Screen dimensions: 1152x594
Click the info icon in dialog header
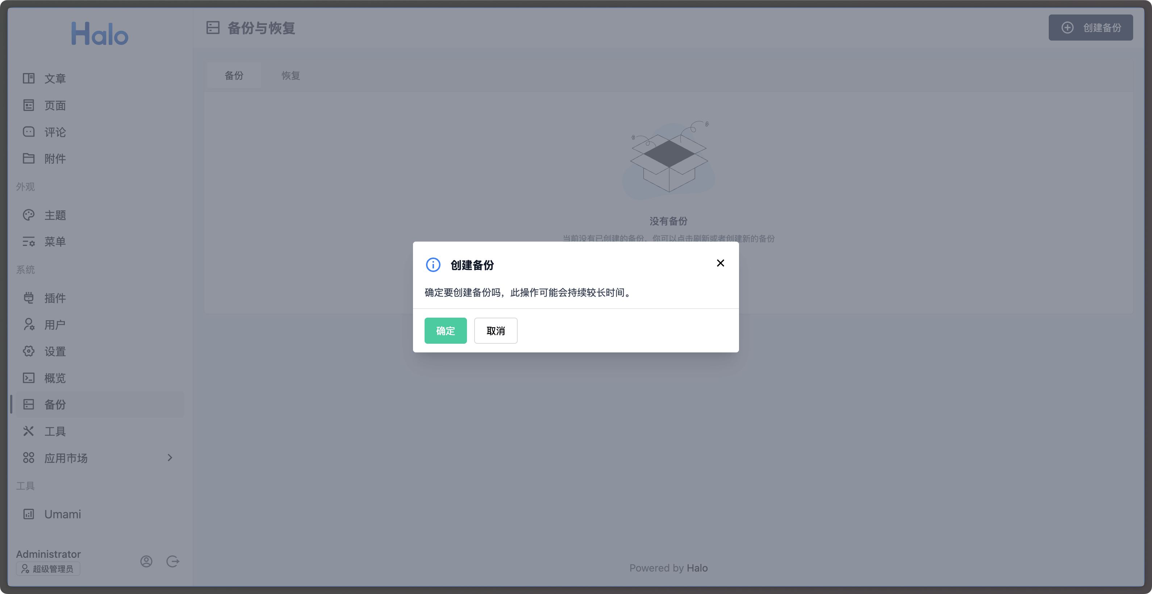coord(433,265)
